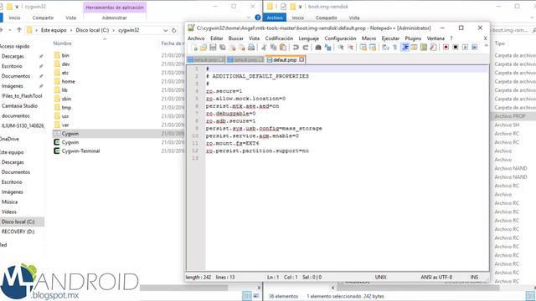536x301 pixels.
Task: Open the Vista tab in the cygwin32 window
Action: click(70, 18)
